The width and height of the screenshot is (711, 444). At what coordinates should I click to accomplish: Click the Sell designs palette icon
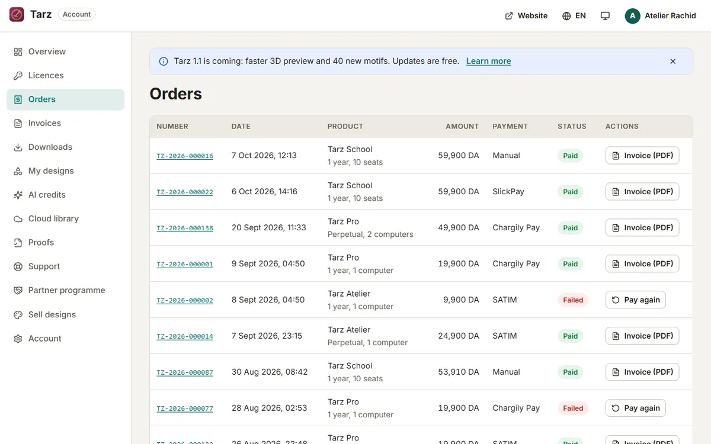18,315
